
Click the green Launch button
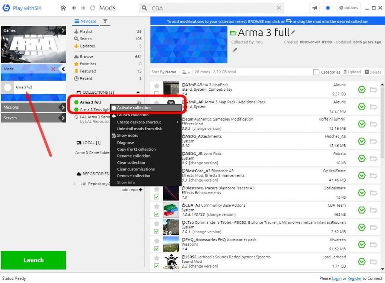pos(33,260)
